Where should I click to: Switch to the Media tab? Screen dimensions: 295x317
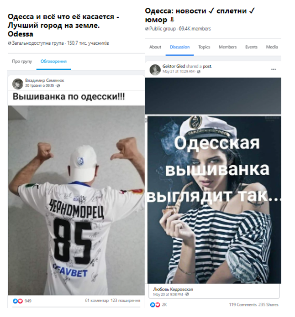coord(272,47)
